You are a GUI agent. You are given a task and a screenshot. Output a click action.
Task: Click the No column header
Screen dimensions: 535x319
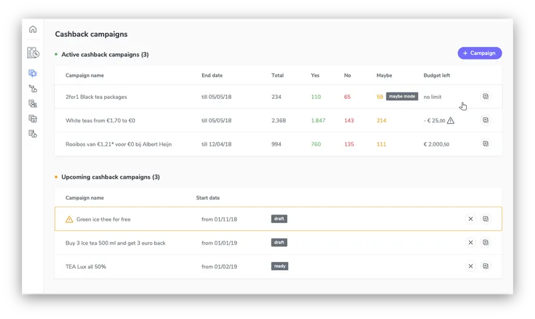click(x=347, y=76)
